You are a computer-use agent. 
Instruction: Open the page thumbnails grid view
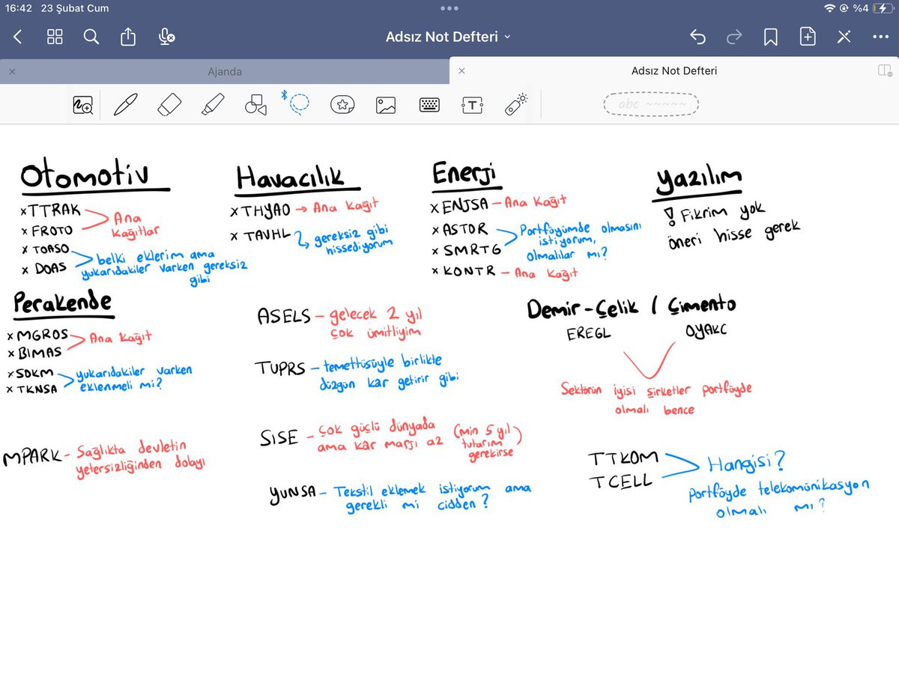pyautogui.click(x=55, y=37)
